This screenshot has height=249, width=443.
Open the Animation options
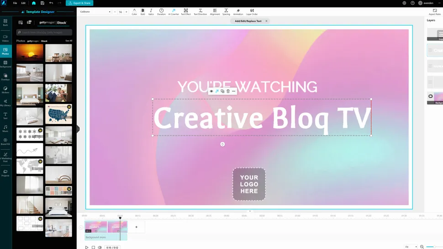[x=238, y=11]
